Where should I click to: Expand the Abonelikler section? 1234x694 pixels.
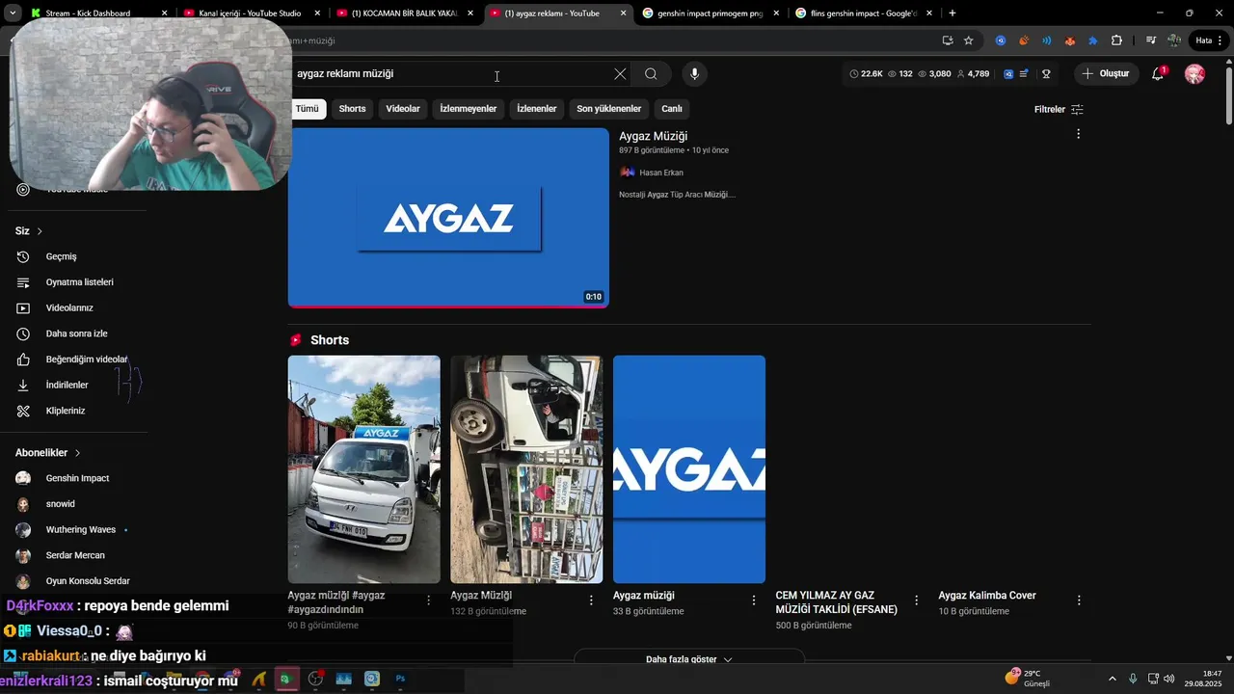[48, 453]
